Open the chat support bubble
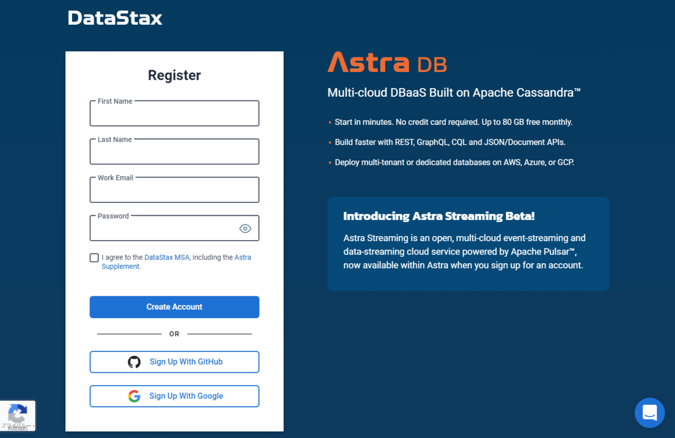Screen dimensions: 675x438 pyautogui.click(x=650, y=413)
